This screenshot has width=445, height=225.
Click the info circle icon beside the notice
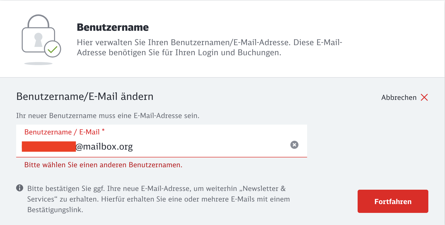(20, 188)
